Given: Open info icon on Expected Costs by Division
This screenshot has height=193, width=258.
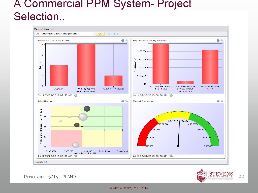Looking at the screenshot, I should [218, 40].
